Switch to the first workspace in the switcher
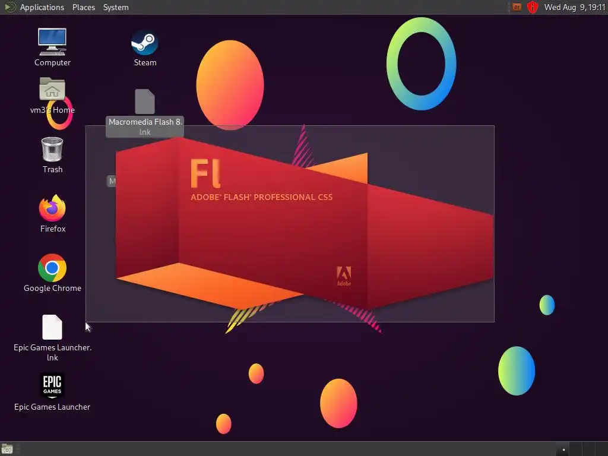The width and height of the screenshot is (608, 456). coord(563,449)
